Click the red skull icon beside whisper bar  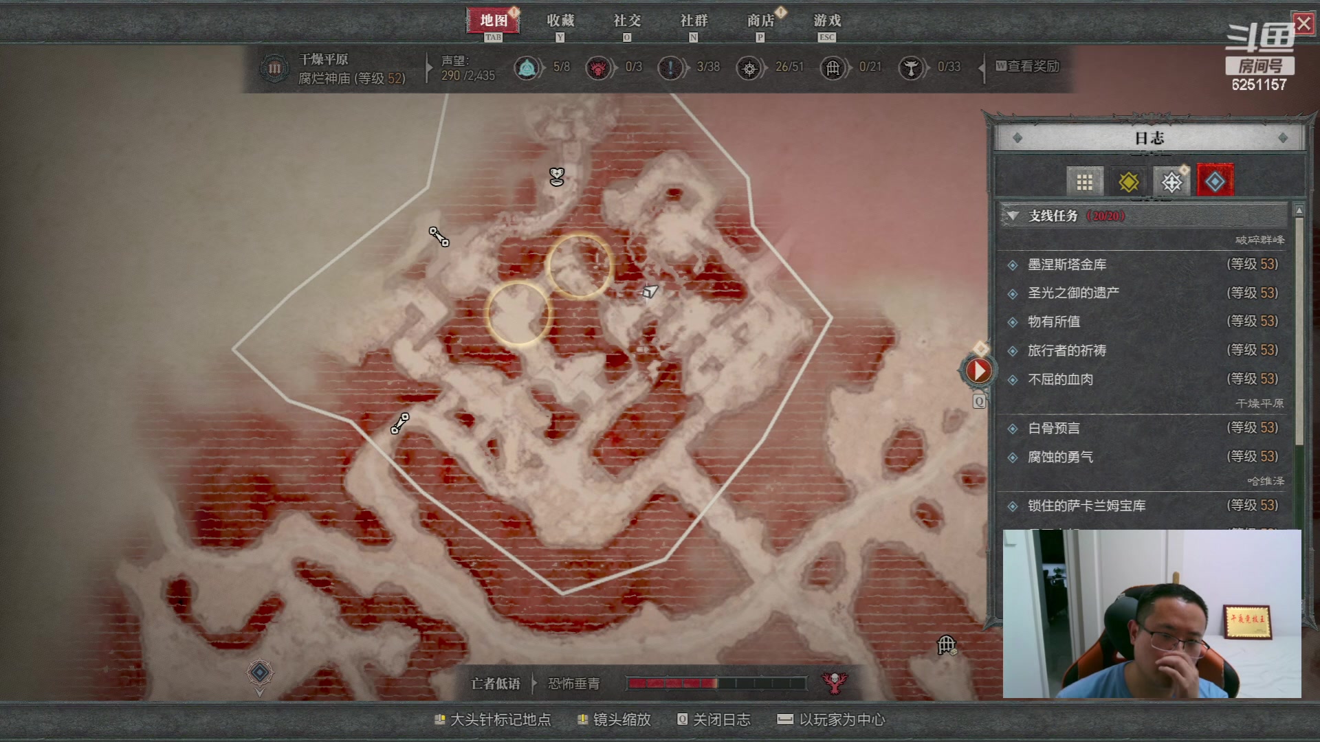tap(834, 682)
